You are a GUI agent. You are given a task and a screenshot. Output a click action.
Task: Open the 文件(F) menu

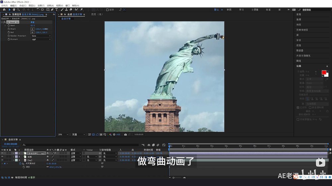pos(4,6)
